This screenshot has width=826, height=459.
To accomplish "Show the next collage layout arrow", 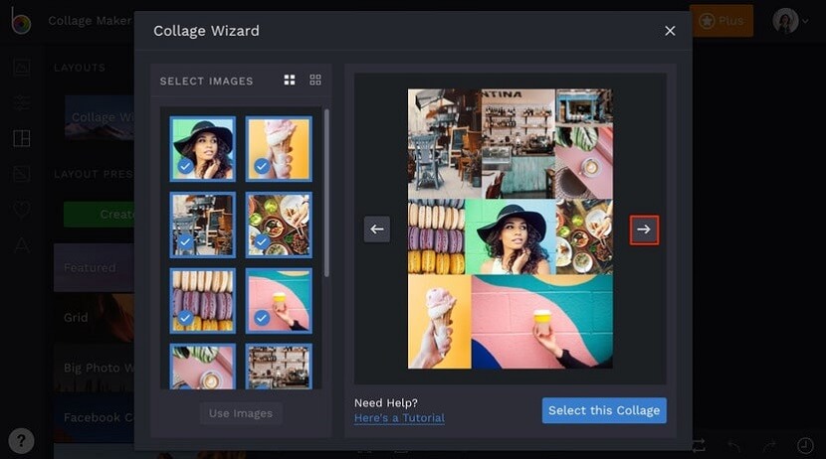I will (x=644, y=229).
